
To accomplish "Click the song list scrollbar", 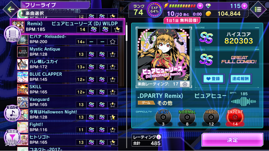I will [x=127, y=33].
